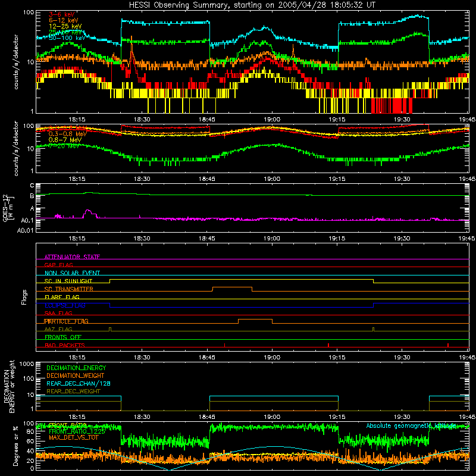Click the 'Flags' vertical axis label
The width and height of the screenshot is (476, 476).
[x=24, y=297]
